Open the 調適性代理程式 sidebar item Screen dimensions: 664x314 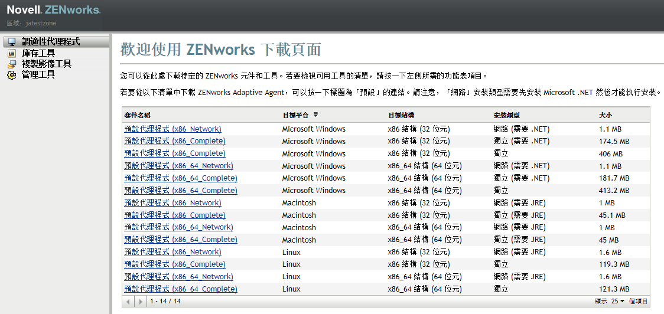click(51, 42)
